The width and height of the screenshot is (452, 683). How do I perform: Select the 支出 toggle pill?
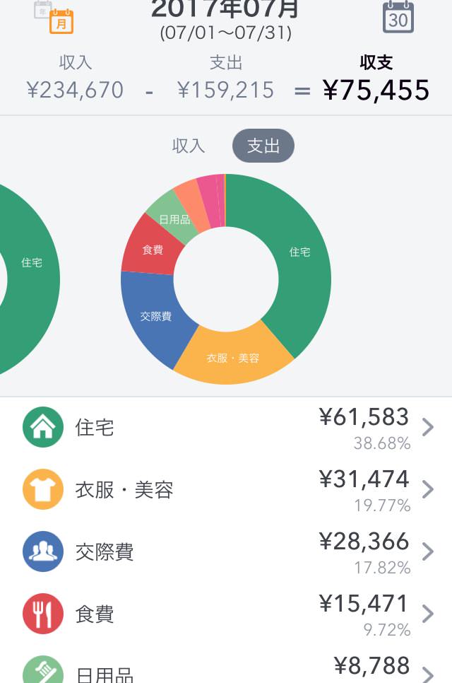(x=263, y=146)
